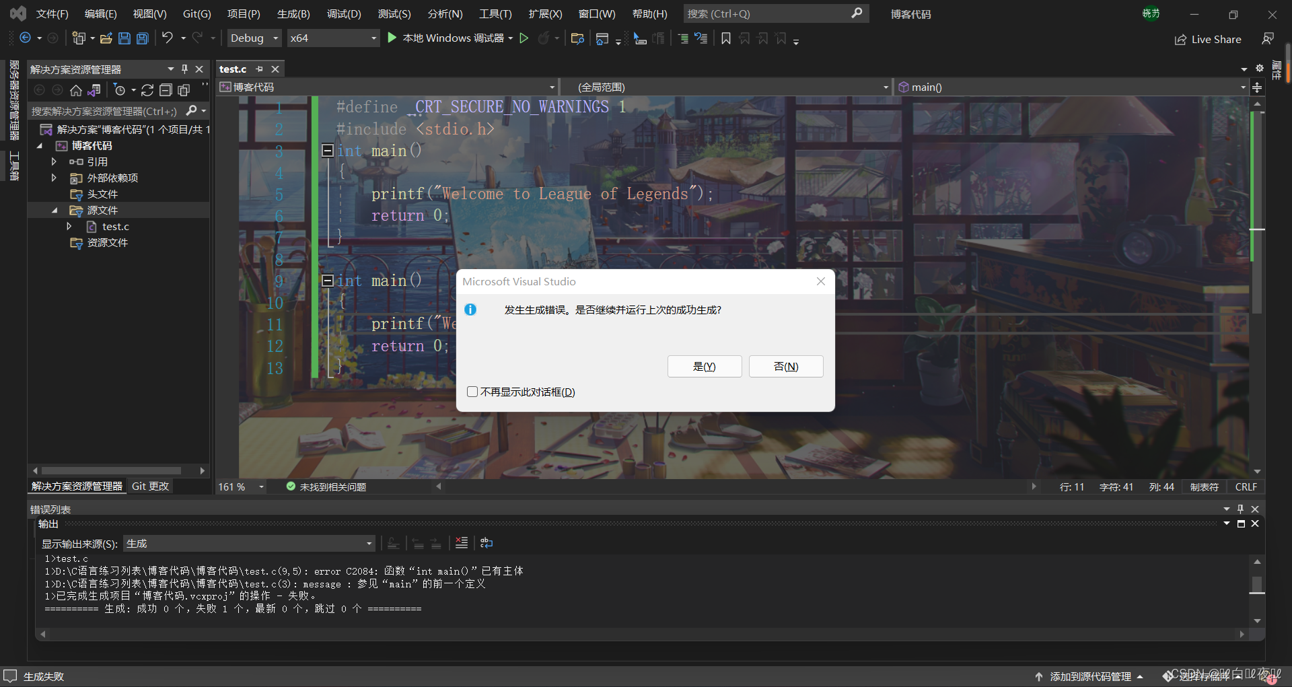Check 不再显示此对话框 checkbox

(472, 392)
